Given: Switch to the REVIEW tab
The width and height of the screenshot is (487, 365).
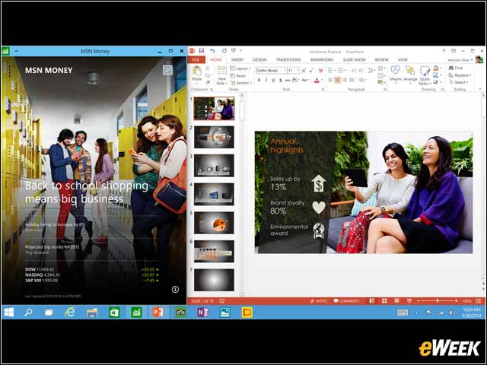Looking at the screenshot, I should (382, 59).
